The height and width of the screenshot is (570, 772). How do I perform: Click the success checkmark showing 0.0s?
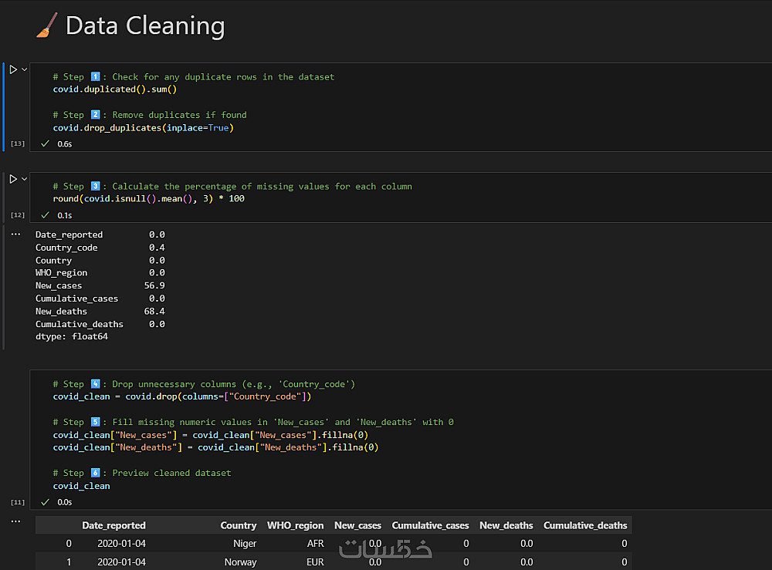pos(46,502)
